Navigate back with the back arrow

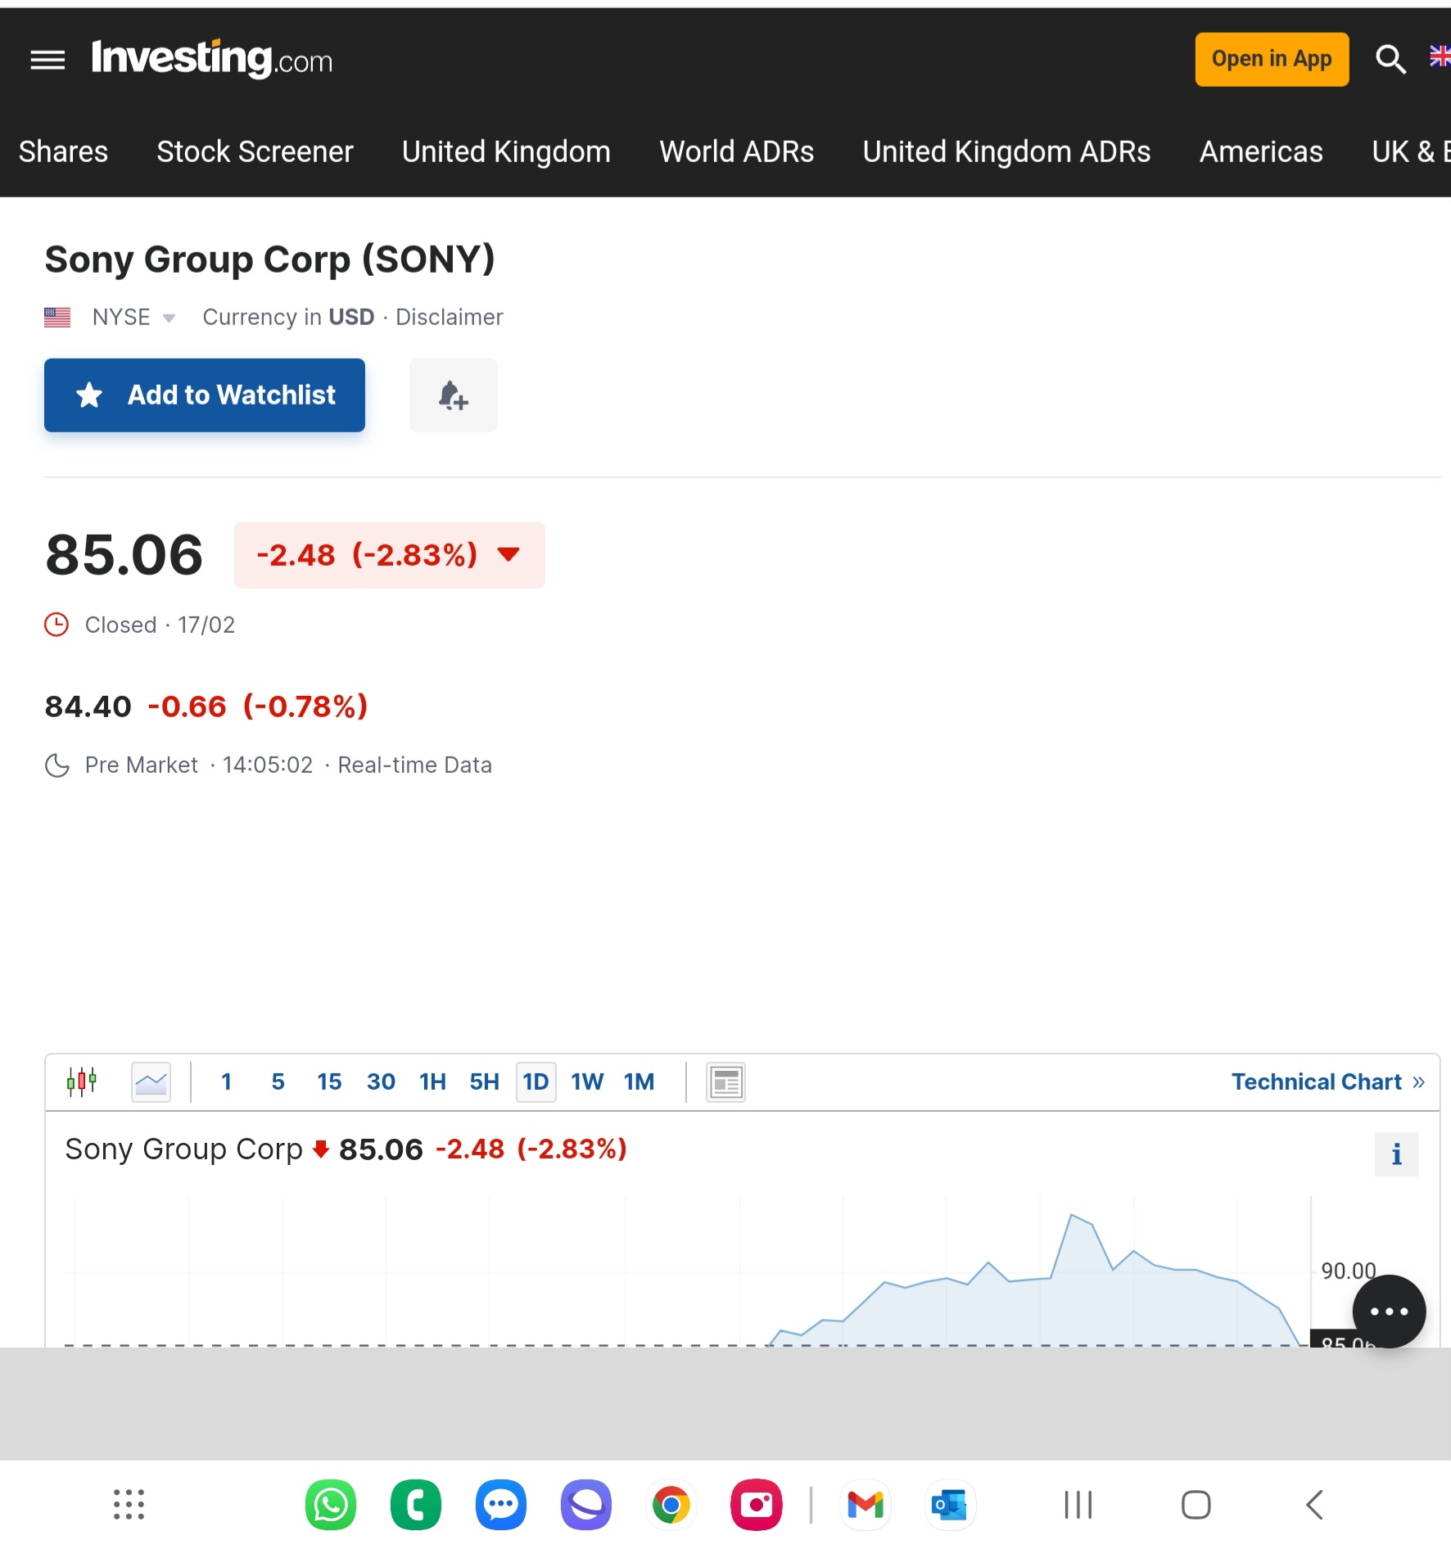tap(1314, 1505)
